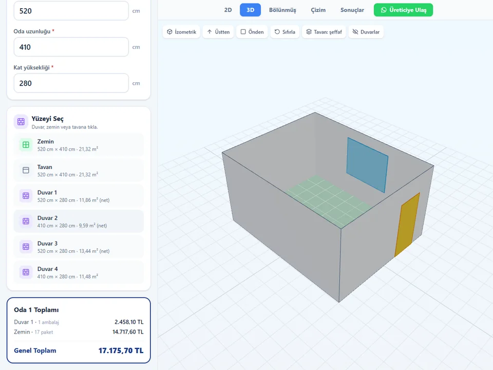493x370 pixels.
Task: Toggle Tavan: şeffaf ceiling transparency
Action: (x=324, y=32)
